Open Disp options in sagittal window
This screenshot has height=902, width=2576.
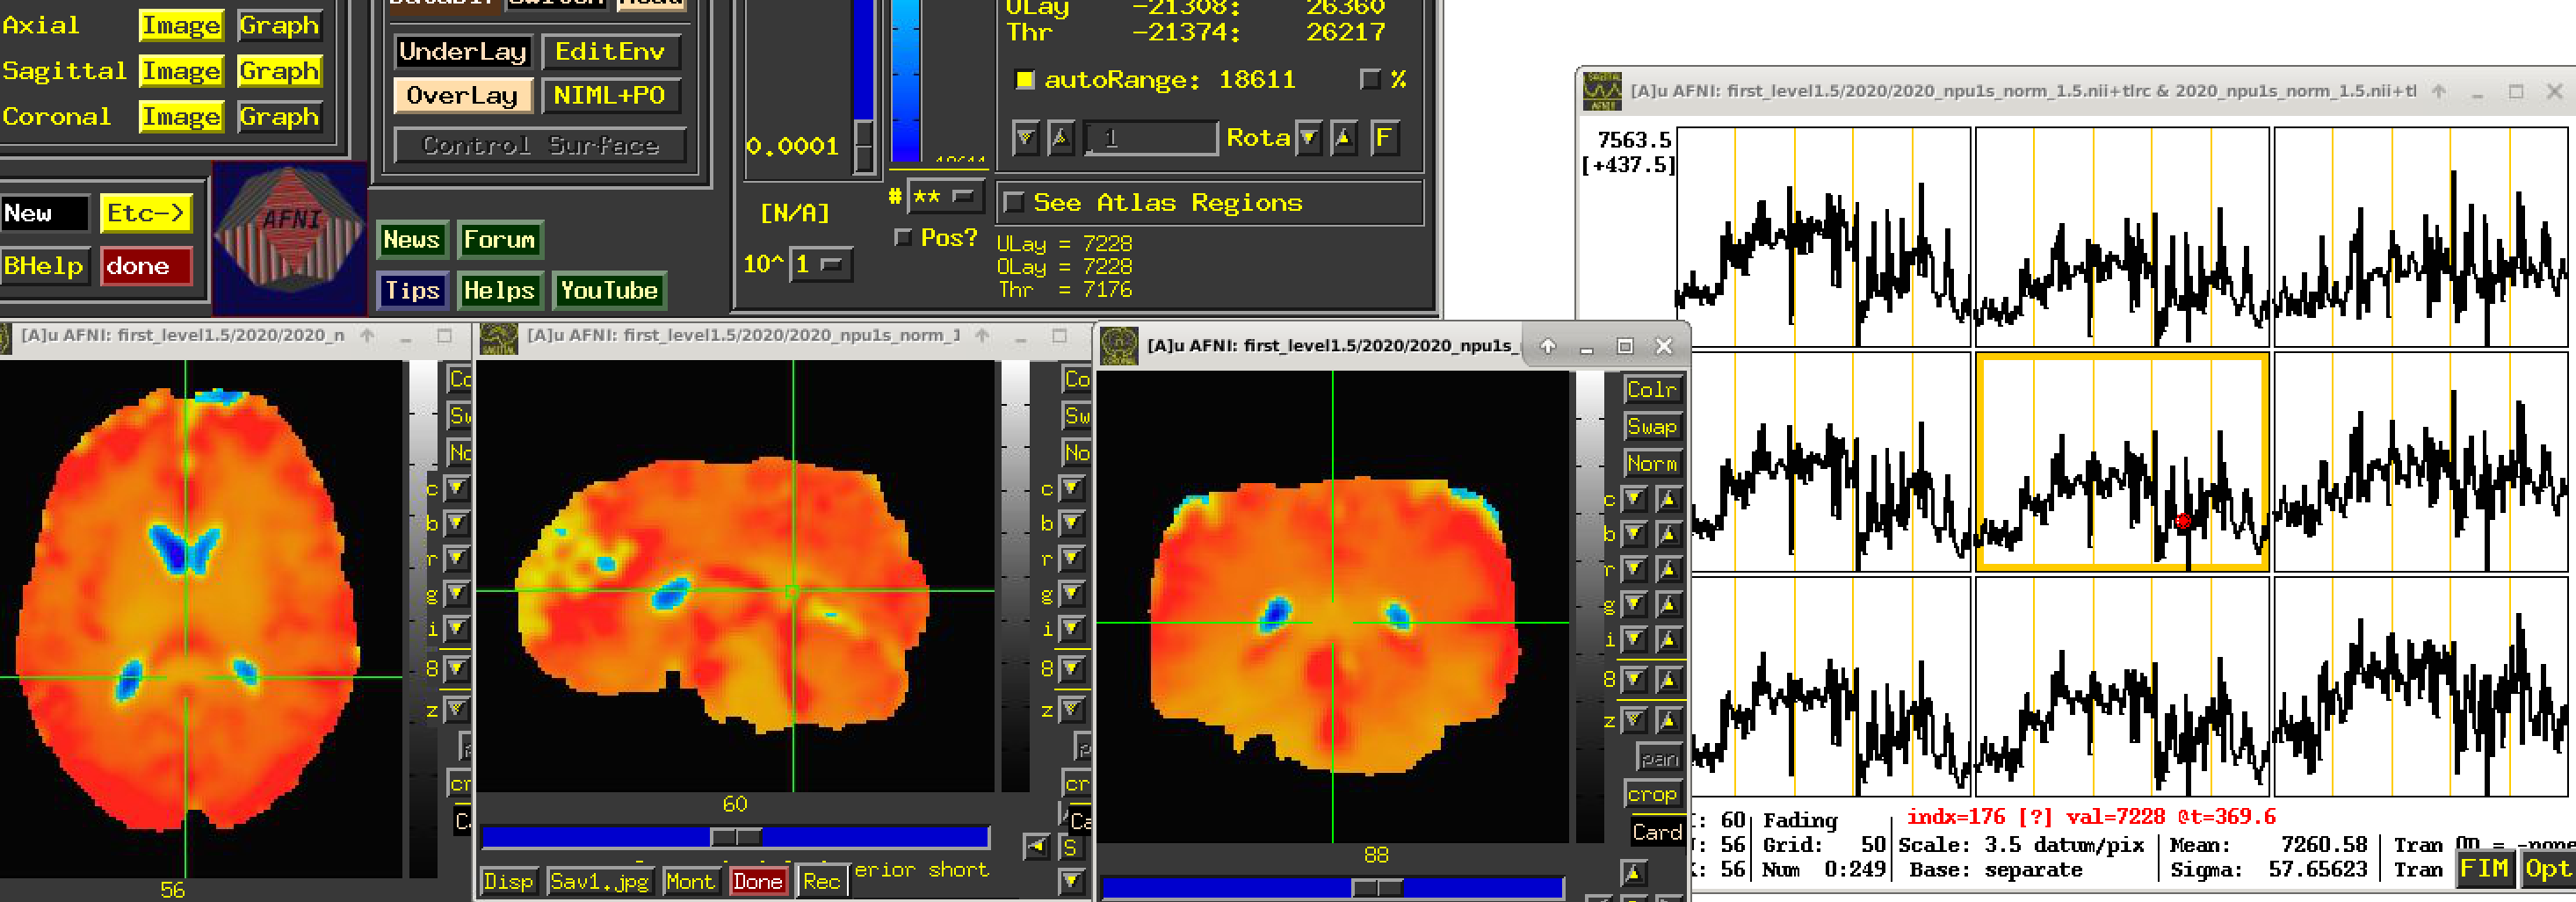[x=508, y=881]
